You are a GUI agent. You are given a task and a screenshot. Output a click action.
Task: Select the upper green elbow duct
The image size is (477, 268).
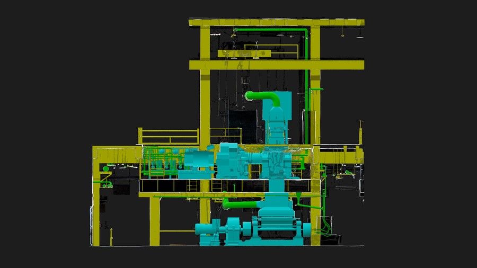click(264, 98)
